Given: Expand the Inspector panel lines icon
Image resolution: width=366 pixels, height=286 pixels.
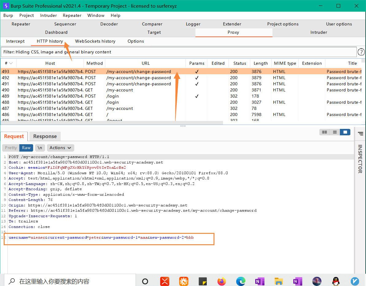Looking at the screenshot, I should coord(361,133).
